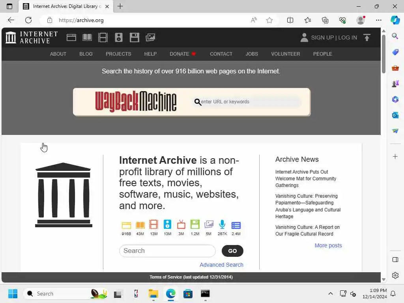Viewport: 404px width, 303px height.
Task: Click the Wayback Machine URL search field
Action: 247,102
